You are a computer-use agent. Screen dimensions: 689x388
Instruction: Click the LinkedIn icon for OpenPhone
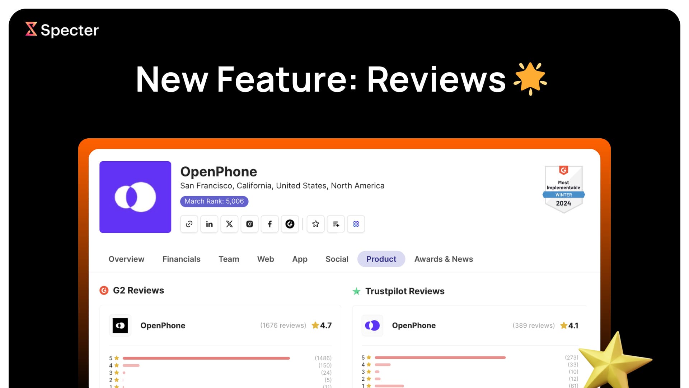tap(209, 223)
